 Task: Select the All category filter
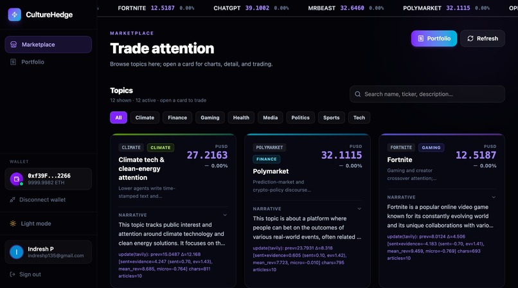tap(119, 118)
